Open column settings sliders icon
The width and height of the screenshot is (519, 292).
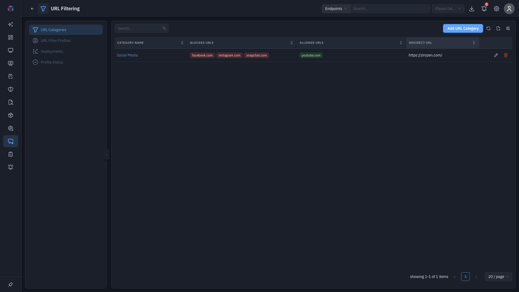tap(508, 28)
